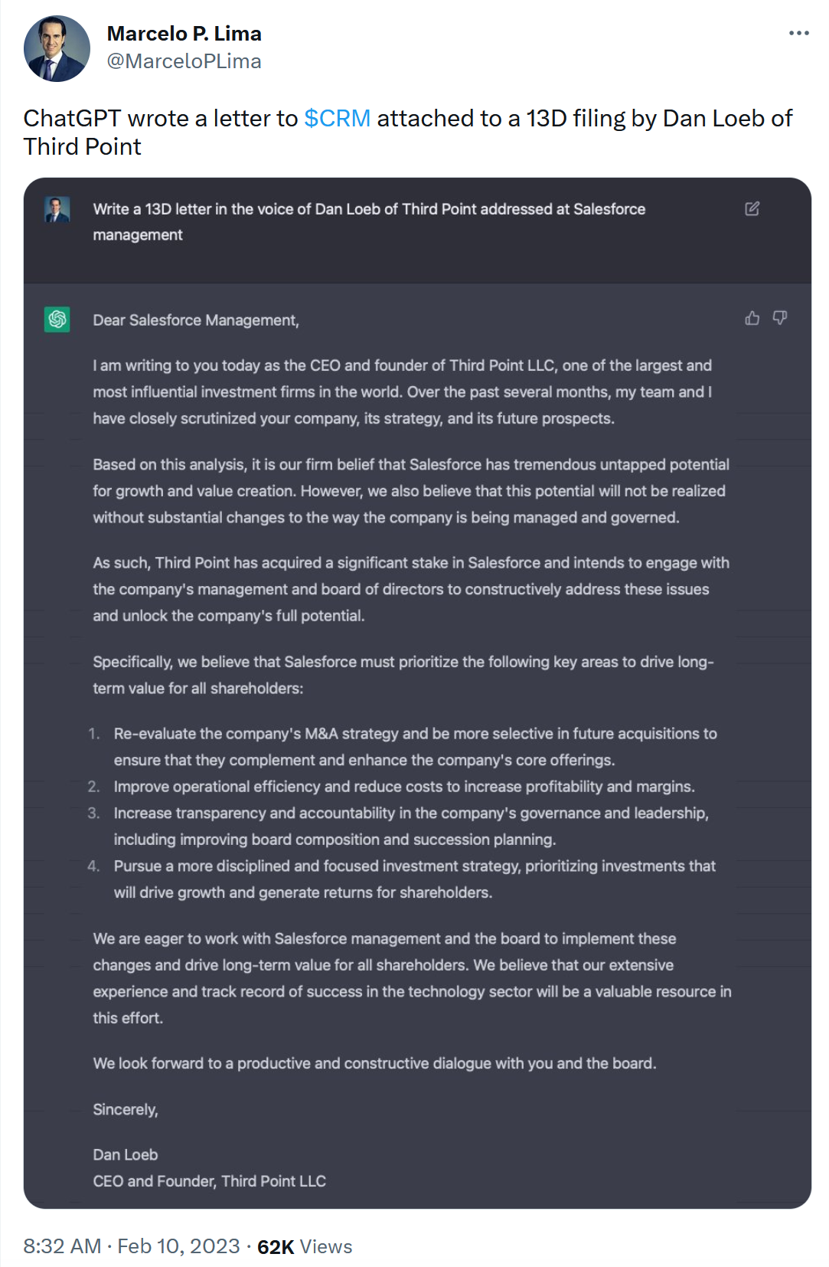This screenshot has width=829, height=1267.
Task: Click the 8:32 AM Feb 10, 2023 timestamp
Action: [x=131, y=1246]
